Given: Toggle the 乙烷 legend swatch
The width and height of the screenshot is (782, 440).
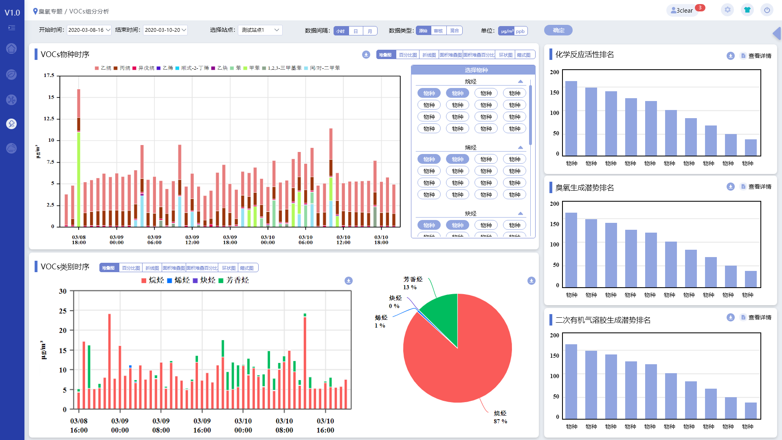Looking at the screenshot, I should [97, 68].
